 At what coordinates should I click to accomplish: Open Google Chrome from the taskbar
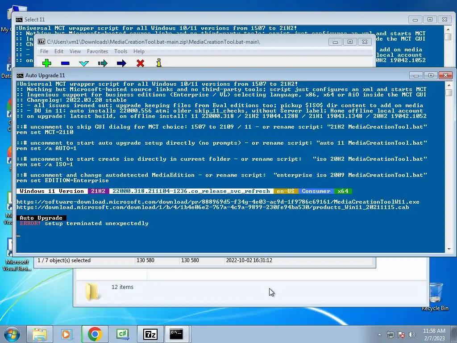tap(95, 334)
